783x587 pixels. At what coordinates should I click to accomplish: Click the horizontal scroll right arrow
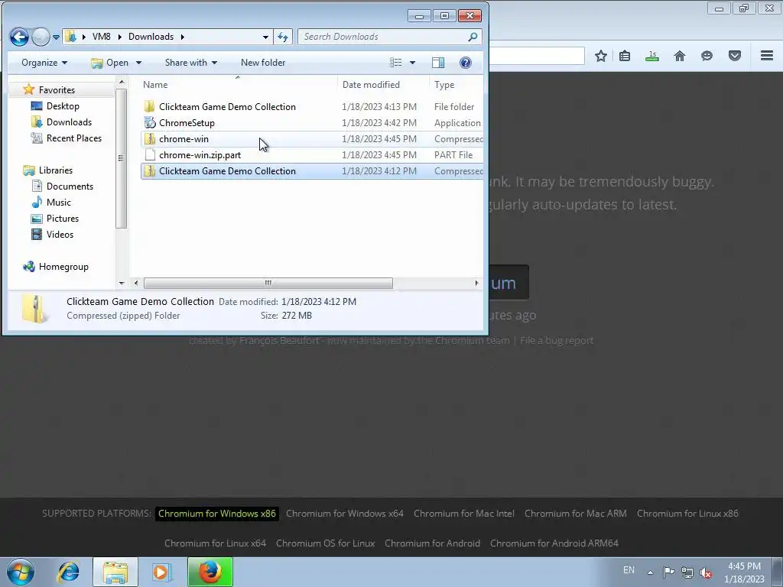click(x=476, y=283)
